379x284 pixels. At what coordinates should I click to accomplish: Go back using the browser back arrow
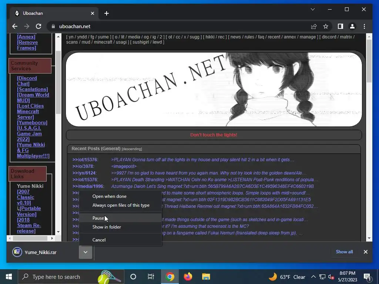tap(15, 26)
